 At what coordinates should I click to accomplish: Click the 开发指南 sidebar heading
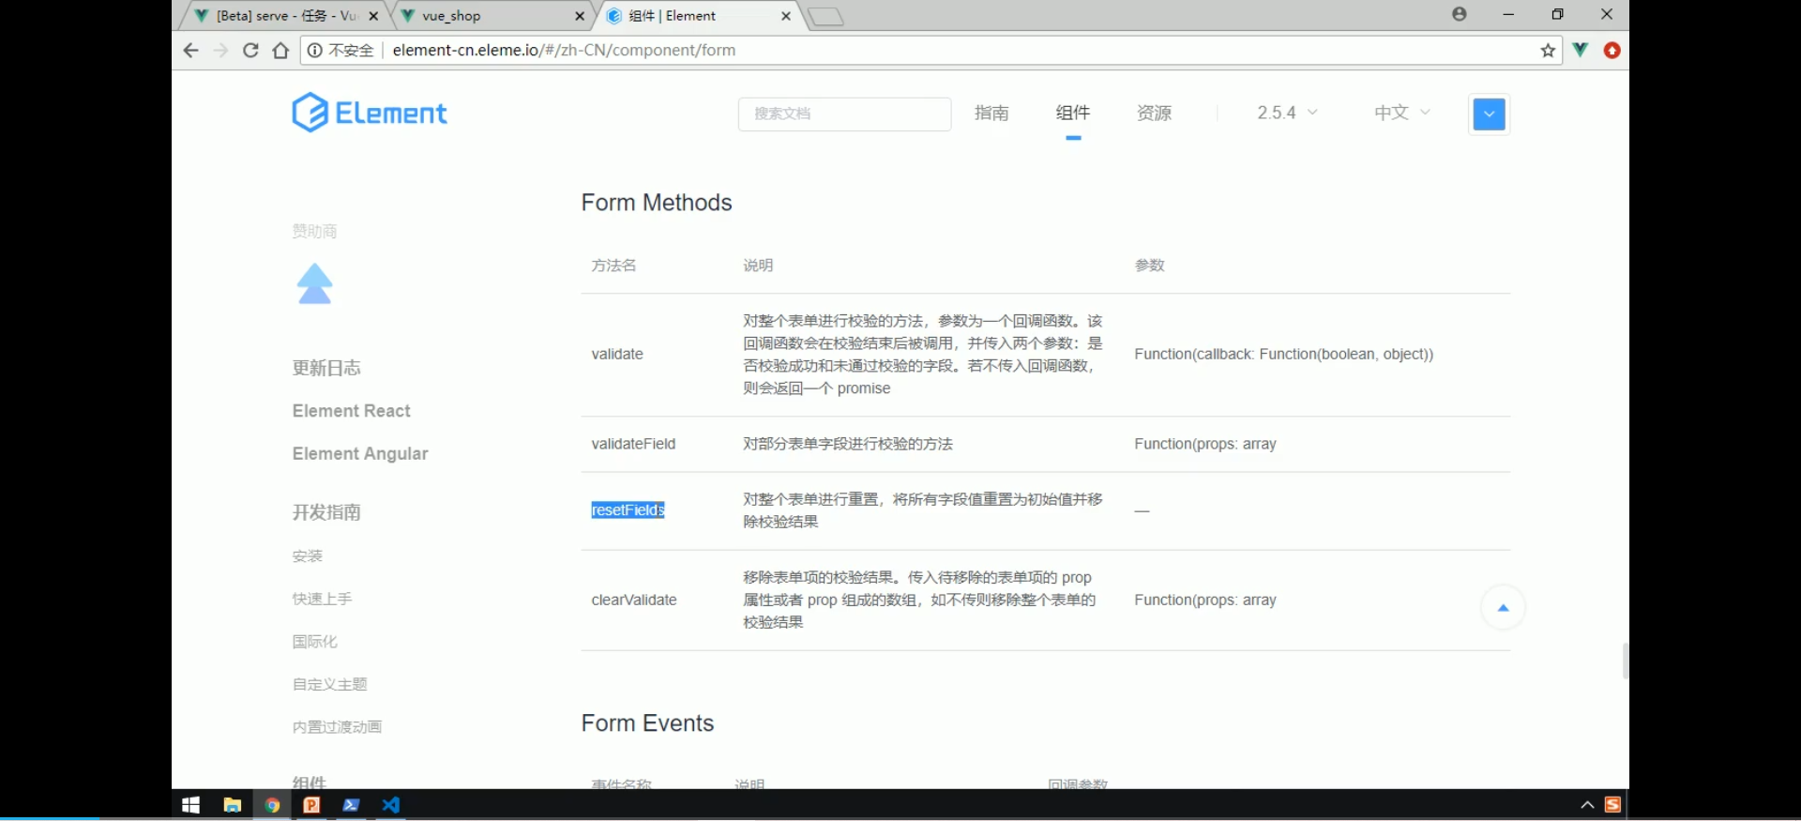coord(326,512)
